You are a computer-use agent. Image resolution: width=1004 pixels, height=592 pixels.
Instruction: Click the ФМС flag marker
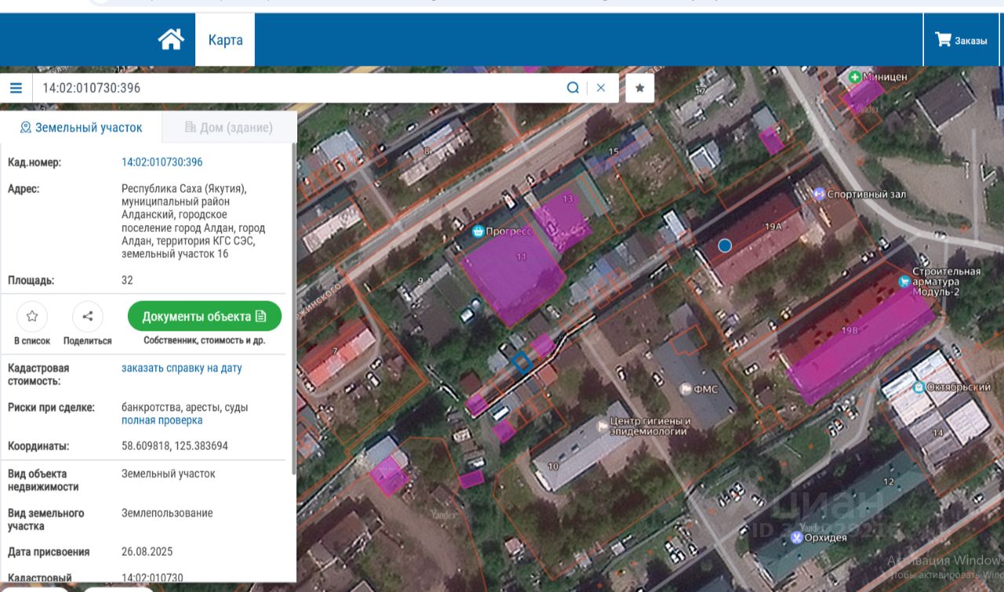(686, 388)
